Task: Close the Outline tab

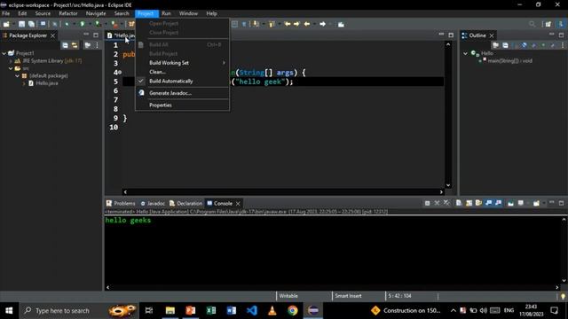Action: pos(492,35)
